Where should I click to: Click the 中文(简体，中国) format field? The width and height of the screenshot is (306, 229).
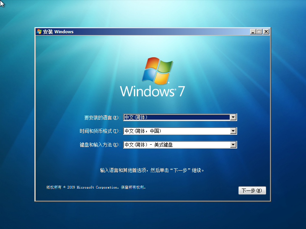point(180,131)
